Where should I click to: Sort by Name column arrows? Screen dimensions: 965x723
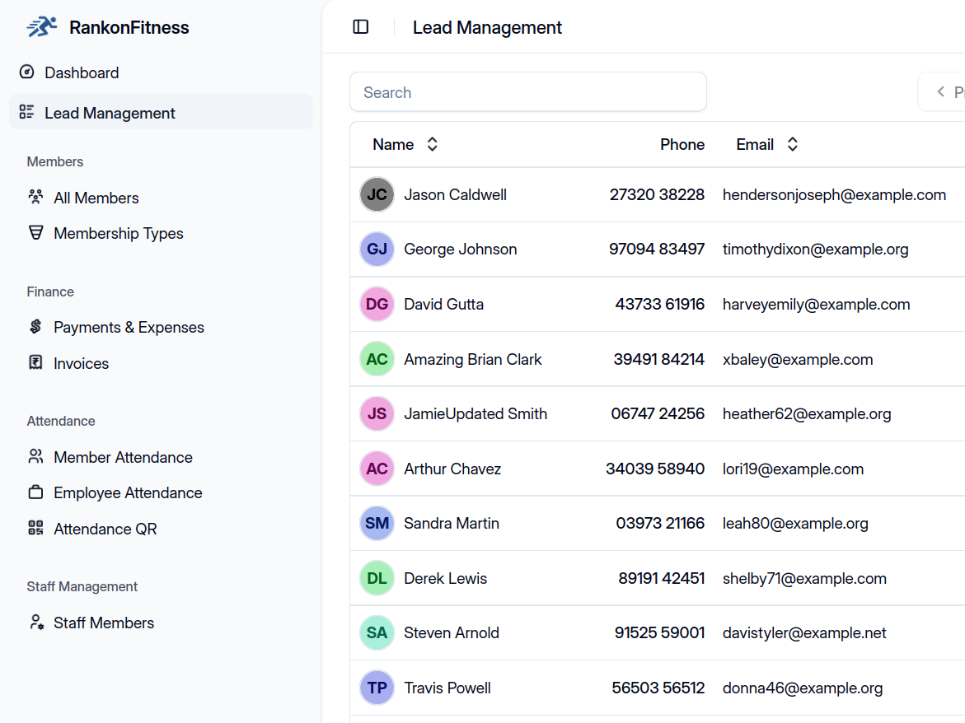click(432, 144)
